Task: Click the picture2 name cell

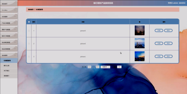Action: point(83,44)
